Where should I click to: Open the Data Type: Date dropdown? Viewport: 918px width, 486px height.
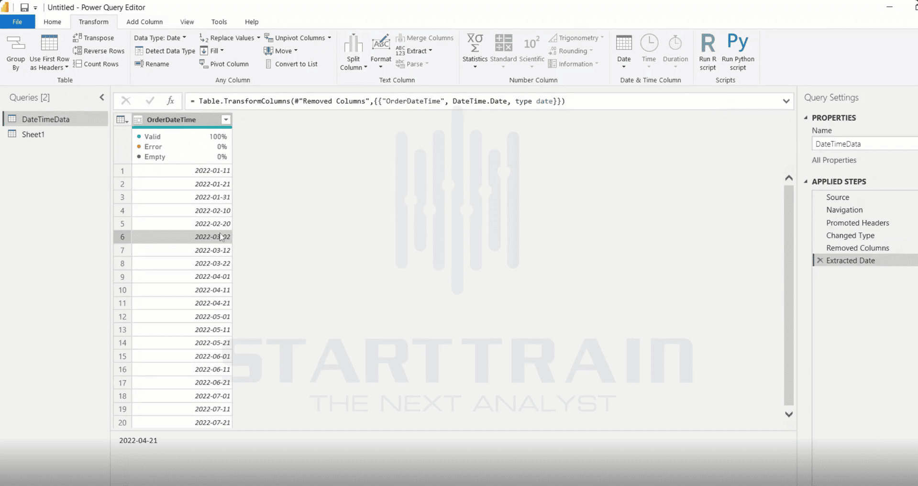click(160, 38)
